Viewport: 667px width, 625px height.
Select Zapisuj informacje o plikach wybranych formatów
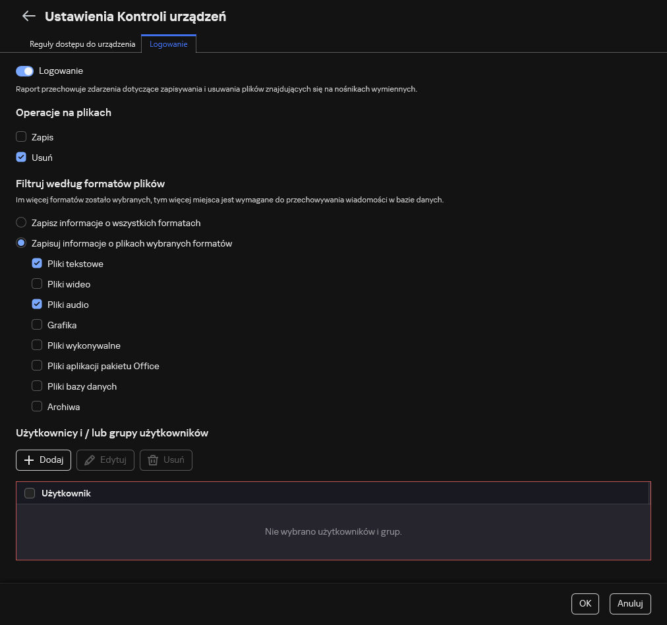(x=21, y=243)
